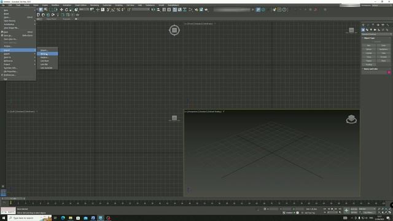Viewport: 393px width, 221px height.
Task: Click the pink object color swatch
Action: [389, 72]
